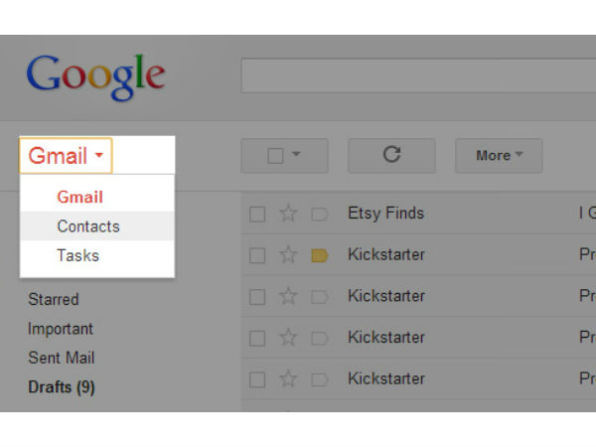Open the Gmail dropdown switcher
Screen dimensions: 596x447
coord(66,156)
